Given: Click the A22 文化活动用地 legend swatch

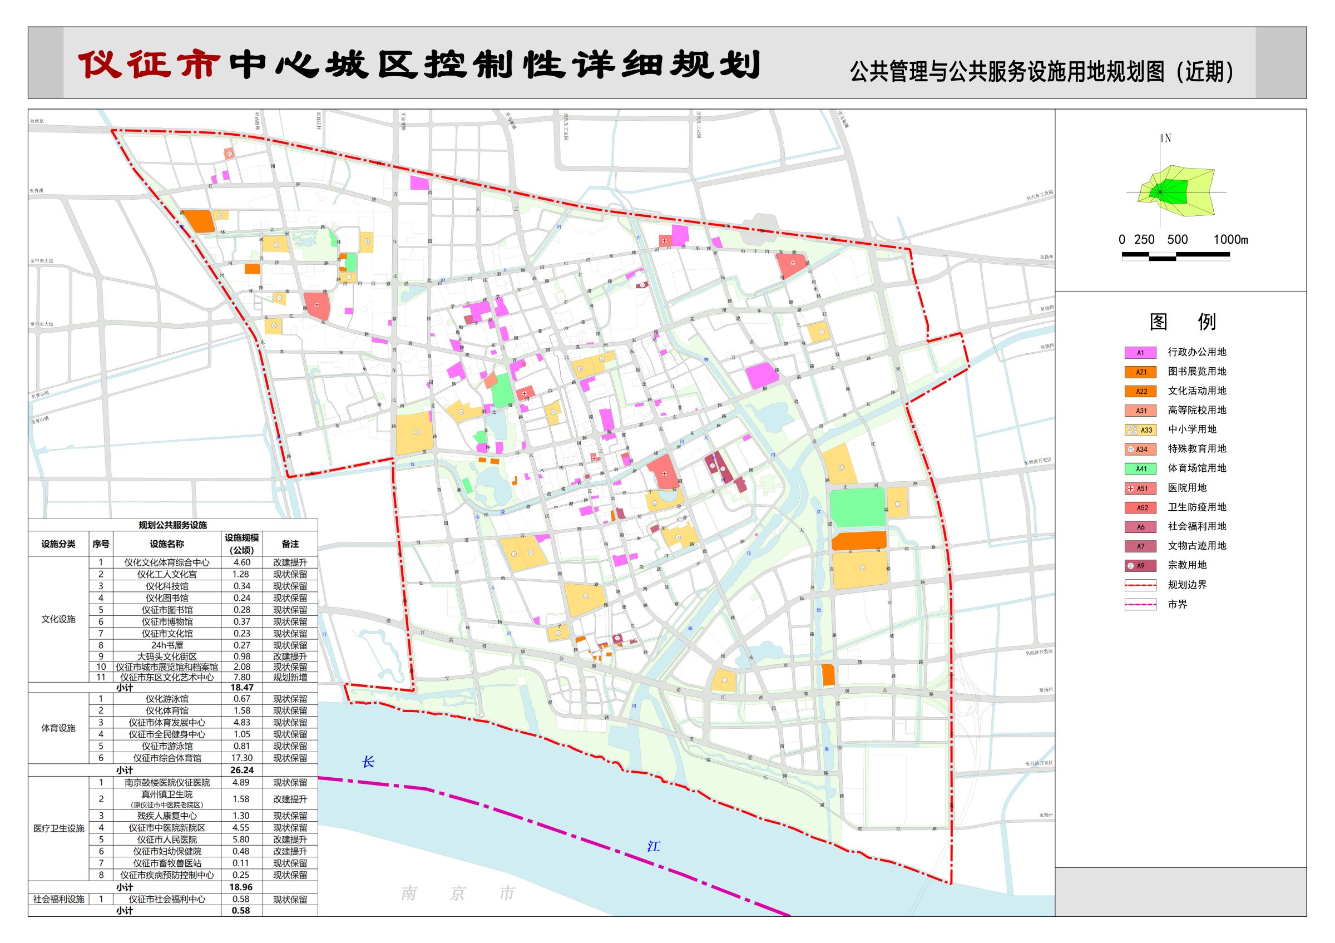Looking at the screenshot, I should (1140, 391).
